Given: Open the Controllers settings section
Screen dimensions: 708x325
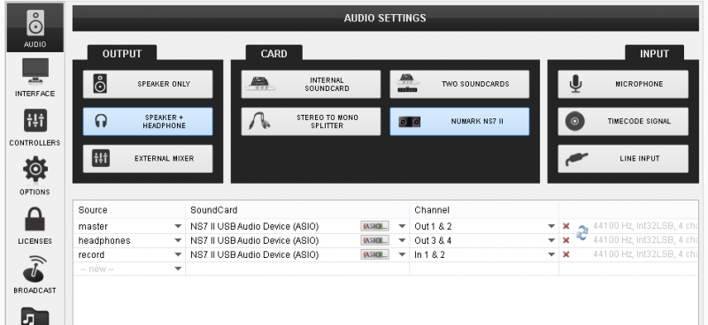Looking at the screenshot, I should point(35,127).
